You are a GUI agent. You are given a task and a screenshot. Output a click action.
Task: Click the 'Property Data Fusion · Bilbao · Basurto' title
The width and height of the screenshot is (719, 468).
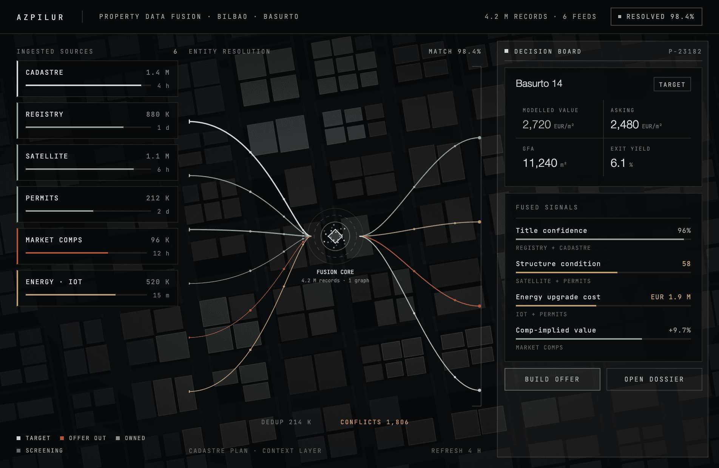(x=199, y=17)
